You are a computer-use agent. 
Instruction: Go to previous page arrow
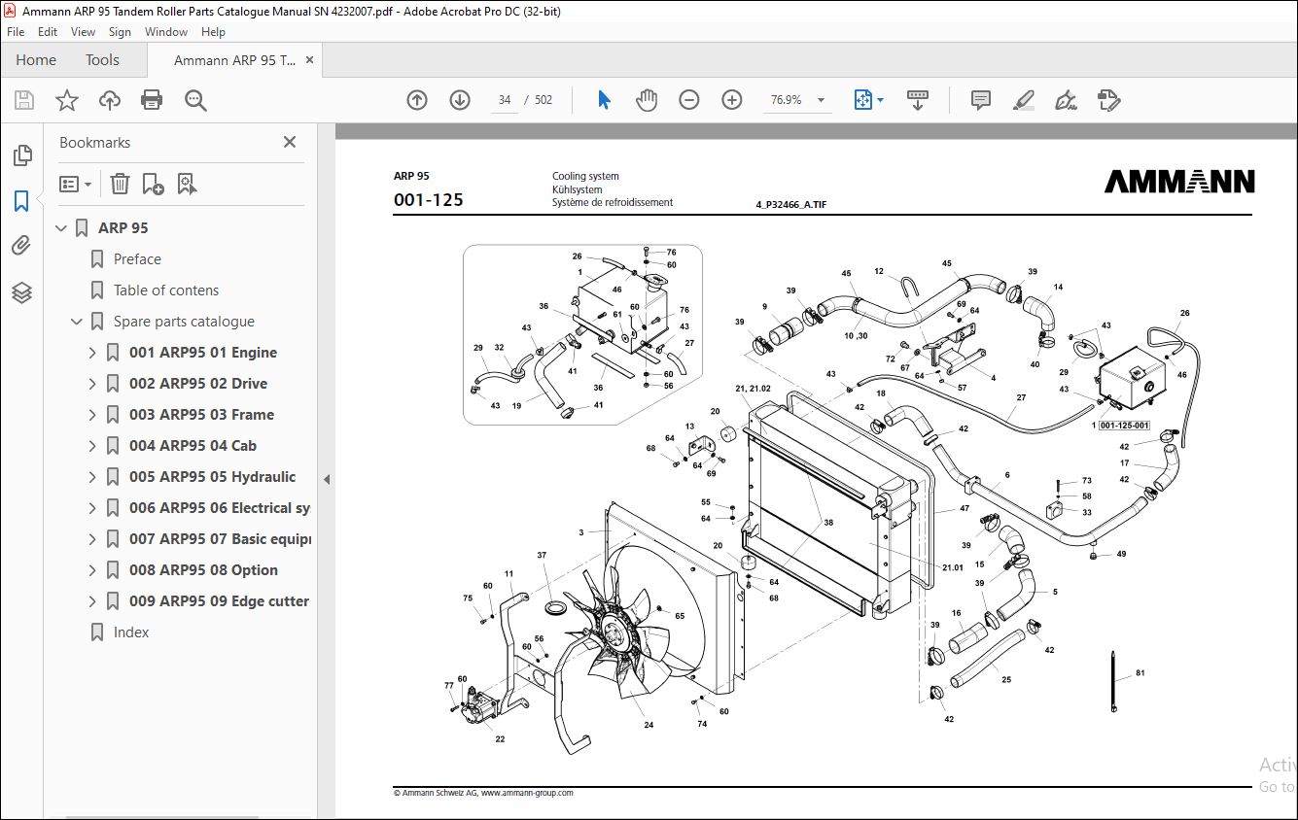tap(417, 100)
